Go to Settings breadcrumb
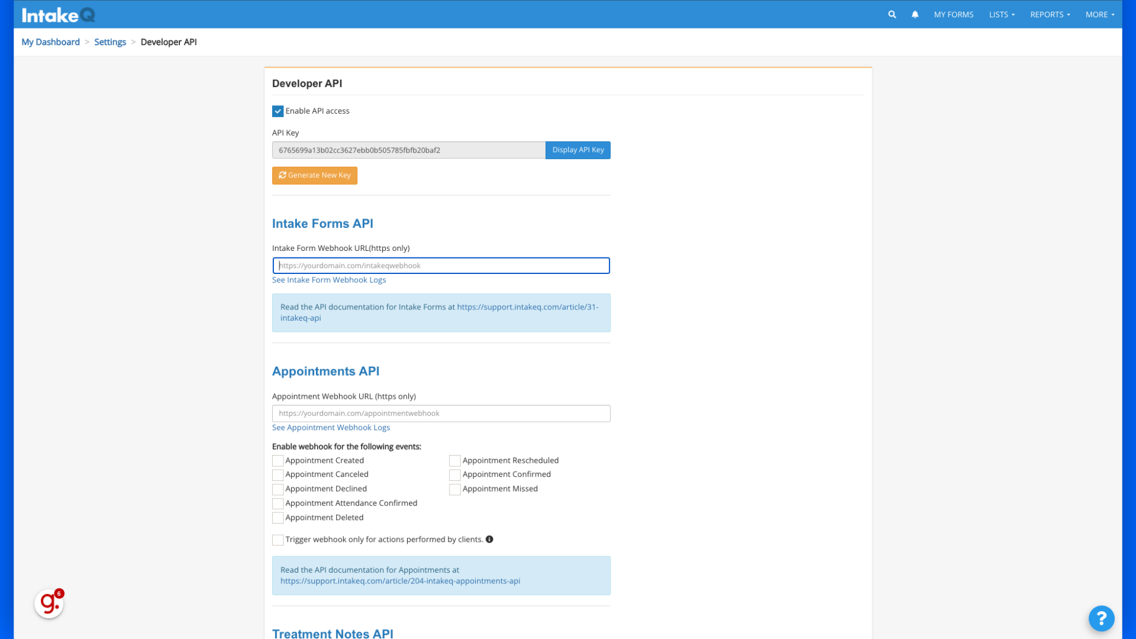This screenshot has height=639, width=1136. point(110,42)
